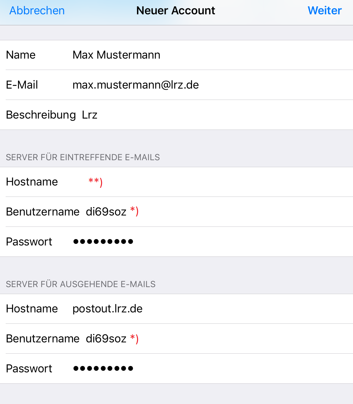Tap the Server für ausgehende E-Mails header
Viewport: 353px width, 404px height.
[x=81, y=284]
